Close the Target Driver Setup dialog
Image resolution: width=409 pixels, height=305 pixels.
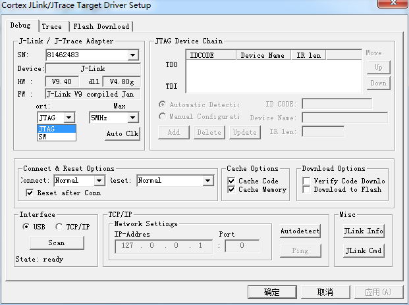[x=393, y=3]
